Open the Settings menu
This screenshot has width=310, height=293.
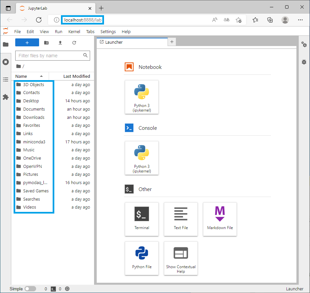pos(108,31)
